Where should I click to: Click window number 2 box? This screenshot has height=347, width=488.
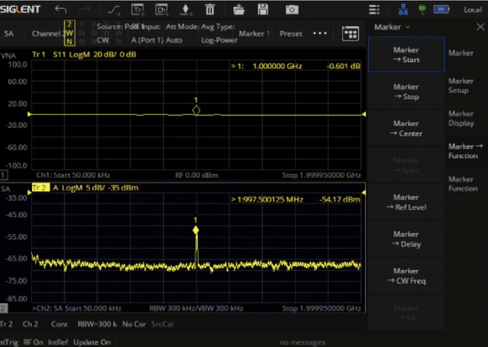click(3, 309)
